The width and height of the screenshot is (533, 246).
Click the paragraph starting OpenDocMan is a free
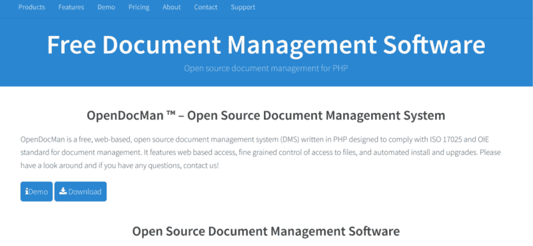click(261, 153)
